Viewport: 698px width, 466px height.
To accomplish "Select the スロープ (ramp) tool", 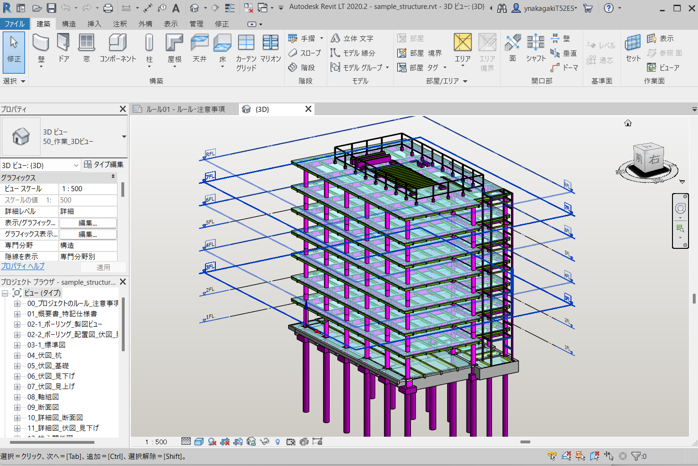I will tap(305, 53).
